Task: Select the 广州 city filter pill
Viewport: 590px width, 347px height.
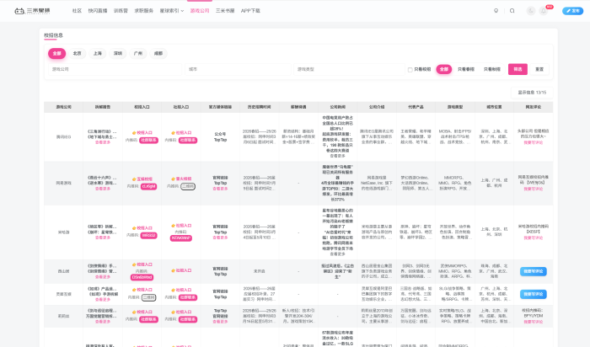Action: (x=138, y=53)
